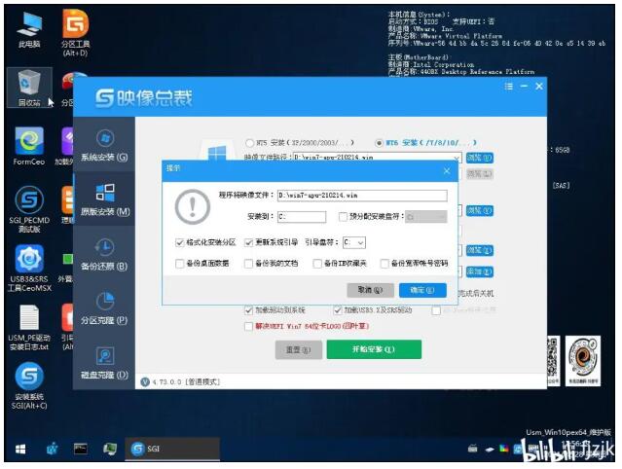
Task: Enable 备份桌面数据 checkbox
Action: pyautogui.click(x=179, y=263)
